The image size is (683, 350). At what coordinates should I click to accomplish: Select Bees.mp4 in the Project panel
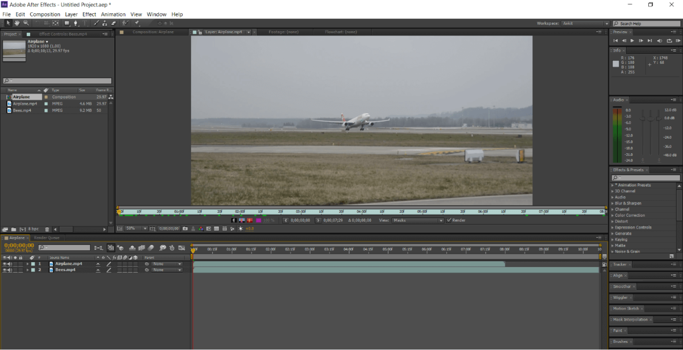[21, 110]
